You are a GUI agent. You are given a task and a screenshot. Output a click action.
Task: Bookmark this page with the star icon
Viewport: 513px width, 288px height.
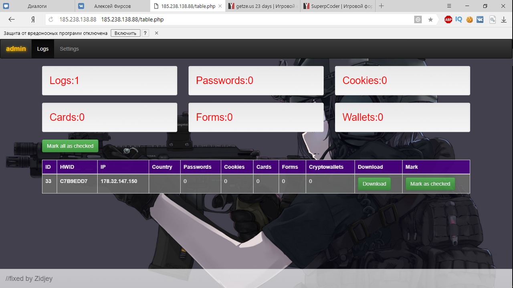click(x=430, y=20)
